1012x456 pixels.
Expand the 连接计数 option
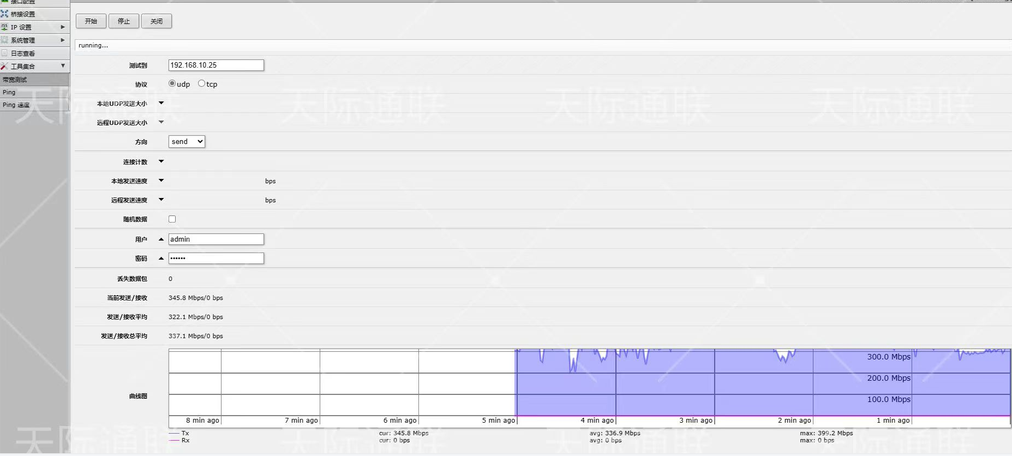coord(161,161)
